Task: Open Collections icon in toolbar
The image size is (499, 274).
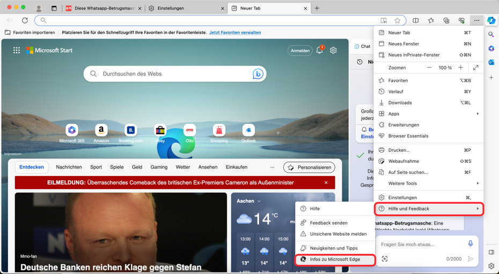Action: coord(446,20)
